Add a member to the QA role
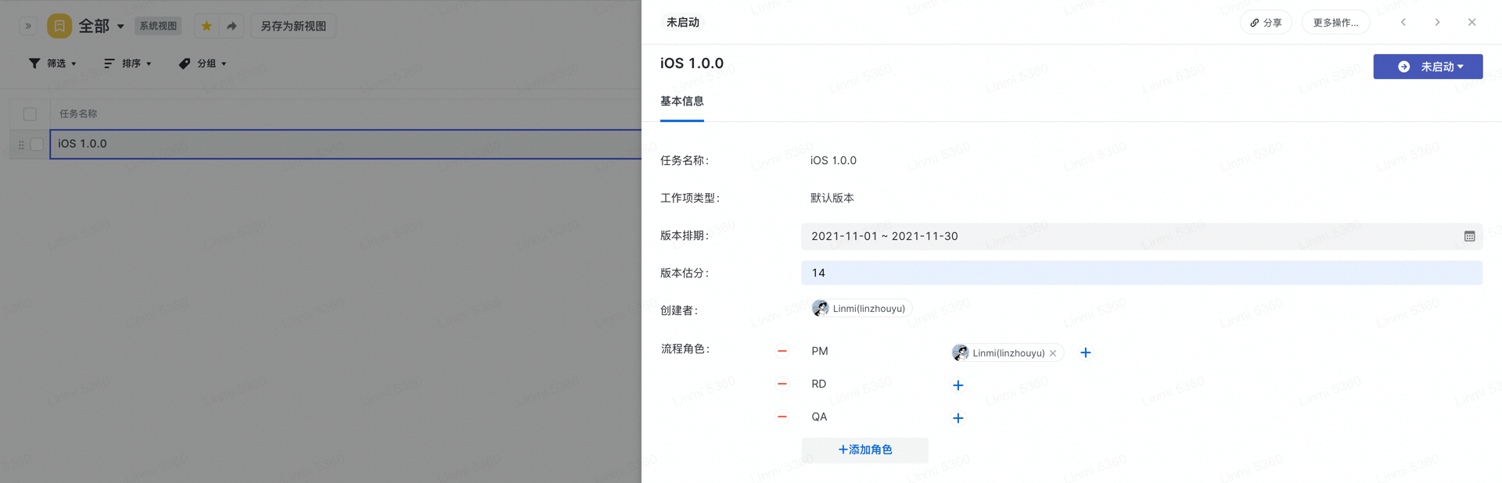Screen dimensions: 1502x483 (958, 418)
